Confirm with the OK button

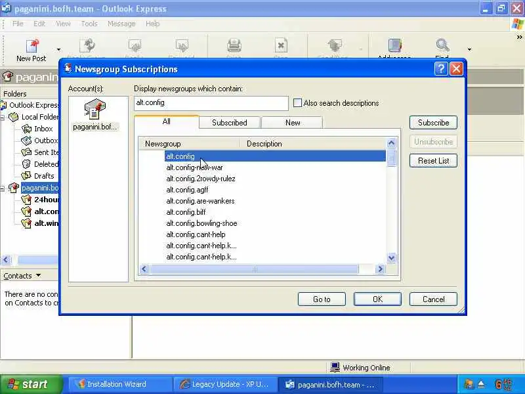377,299
